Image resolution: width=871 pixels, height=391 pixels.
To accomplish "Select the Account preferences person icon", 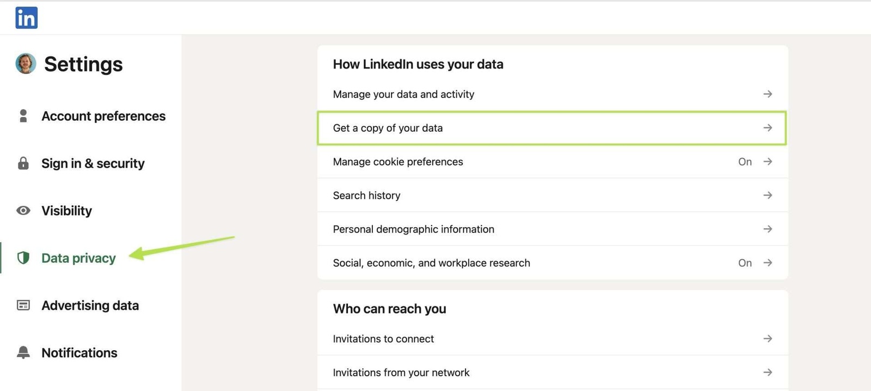I will pyautogui.click(x=23, y=115).
